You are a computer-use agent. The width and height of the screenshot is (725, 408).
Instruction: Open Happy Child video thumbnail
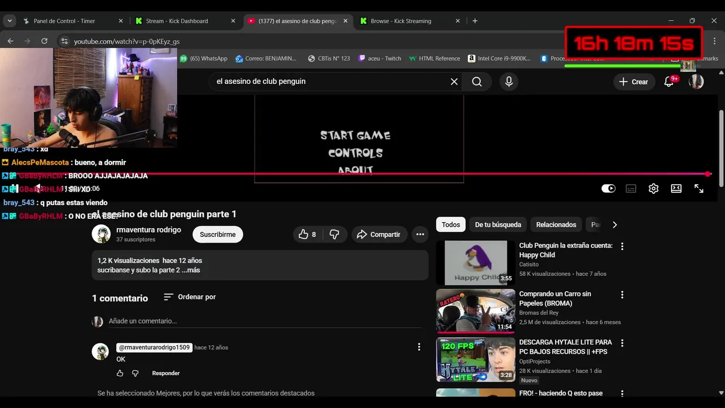coord(476,262)
